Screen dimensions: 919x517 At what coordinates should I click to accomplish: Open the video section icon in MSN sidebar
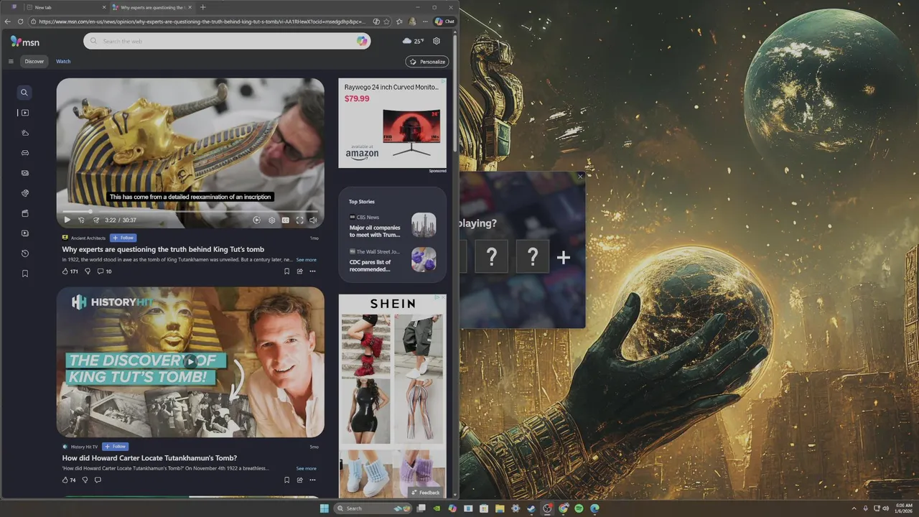[24, 113]
